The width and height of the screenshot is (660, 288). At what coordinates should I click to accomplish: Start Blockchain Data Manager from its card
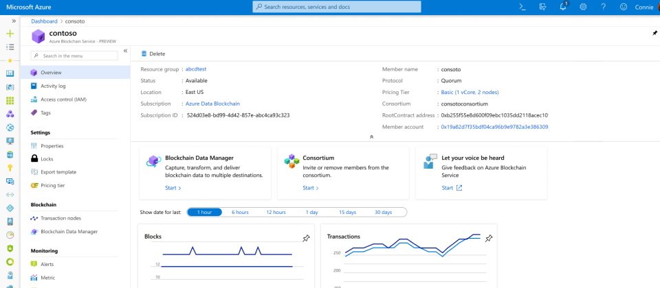[173, 188]
